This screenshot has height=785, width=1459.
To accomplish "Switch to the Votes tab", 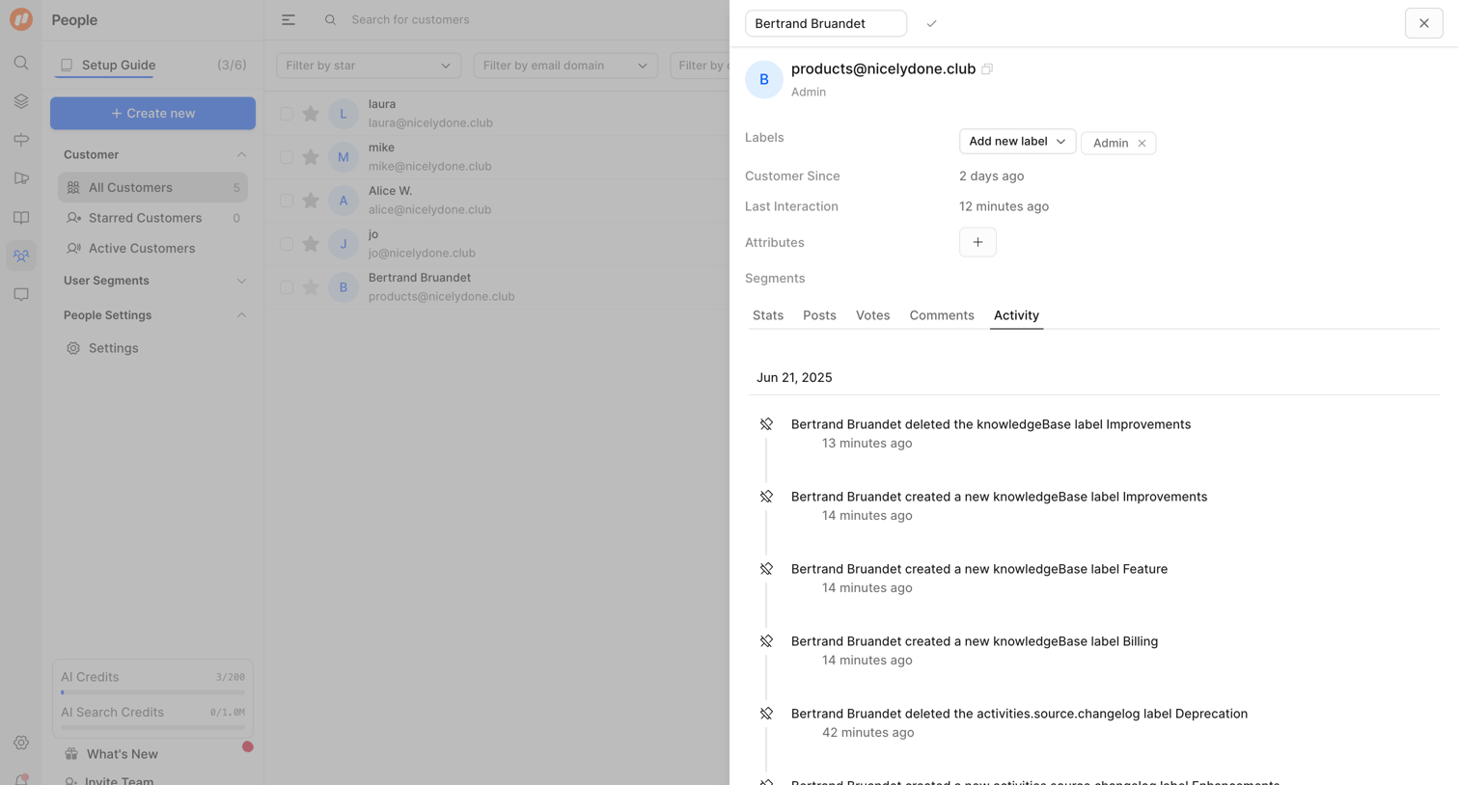I will coord(872,315).
